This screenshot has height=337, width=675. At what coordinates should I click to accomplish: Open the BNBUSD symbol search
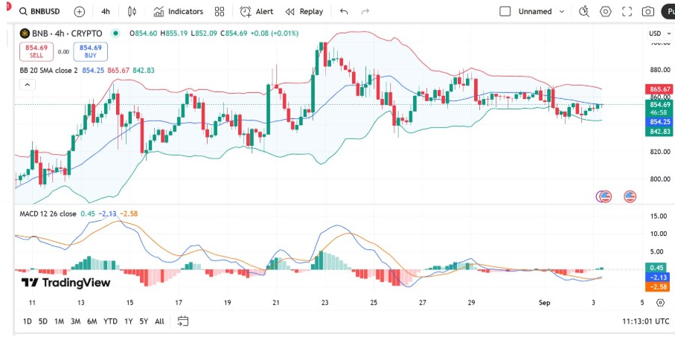39,12
